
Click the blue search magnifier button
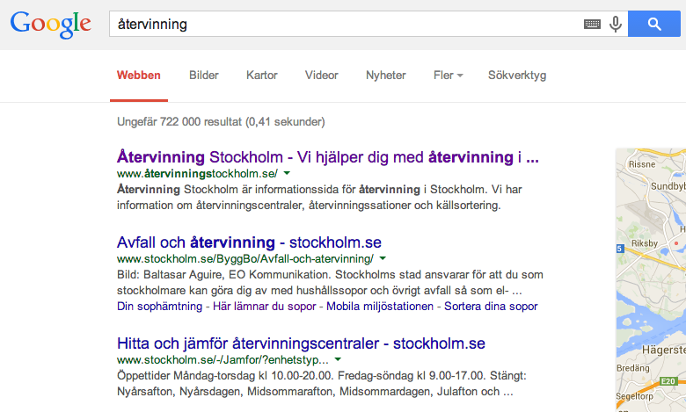(654, 24)
